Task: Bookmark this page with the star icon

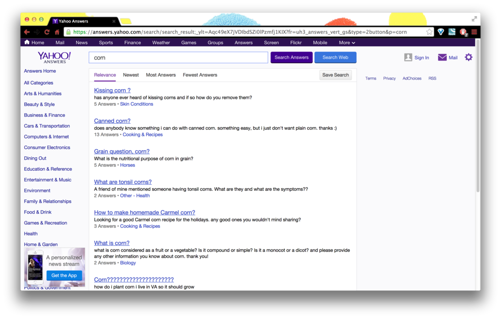Action: click(x=429, y=32)
